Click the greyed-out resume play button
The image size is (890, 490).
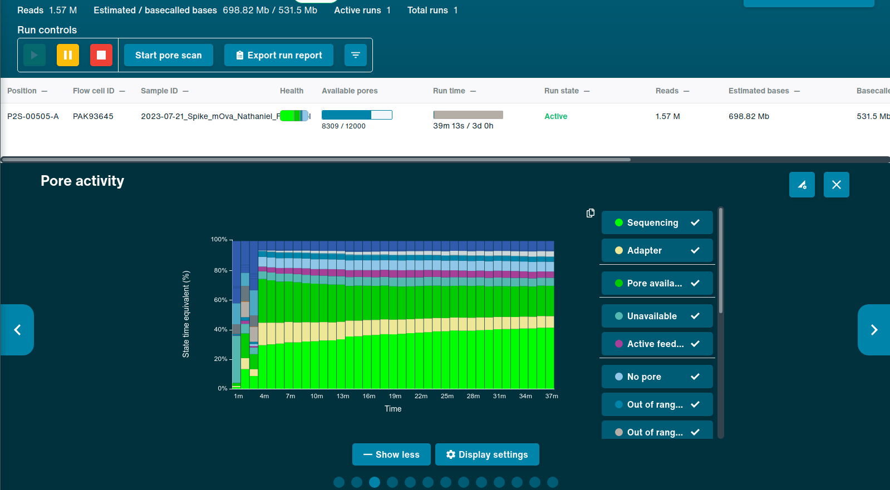pos(35,55)
